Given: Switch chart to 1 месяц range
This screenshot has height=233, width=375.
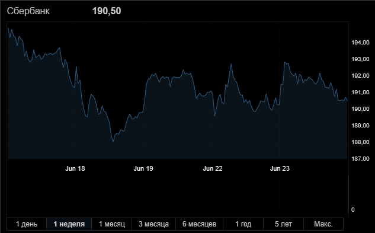Looking at the screenshot, I should click(112, 224).
